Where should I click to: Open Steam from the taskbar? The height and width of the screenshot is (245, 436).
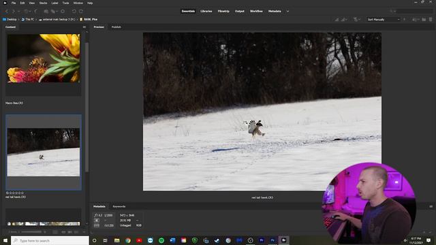217,240
